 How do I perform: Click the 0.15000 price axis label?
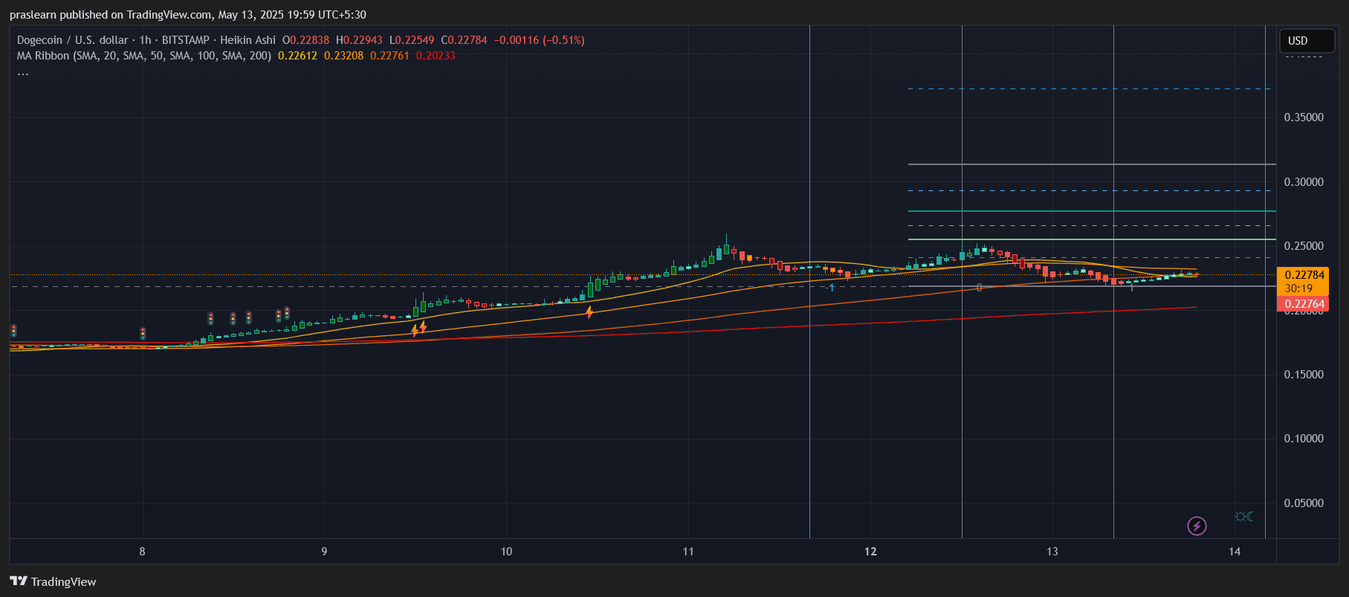pyautogui.click(x=1304, y=375)
